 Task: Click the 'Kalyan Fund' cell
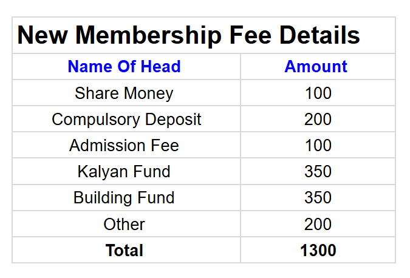coord(124,172)
